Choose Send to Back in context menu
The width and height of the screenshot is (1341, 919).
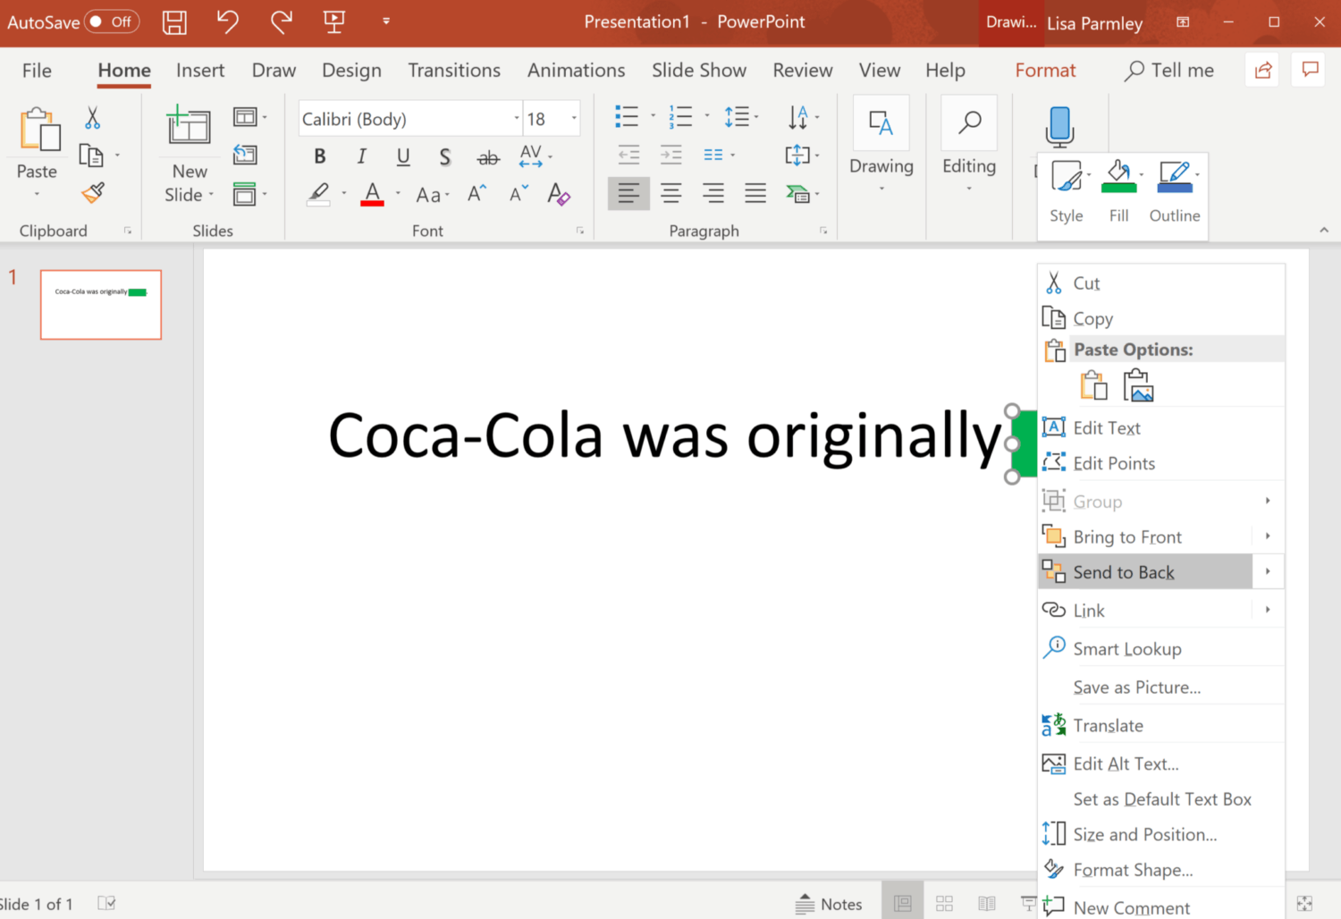click(x=1145, y=572)
